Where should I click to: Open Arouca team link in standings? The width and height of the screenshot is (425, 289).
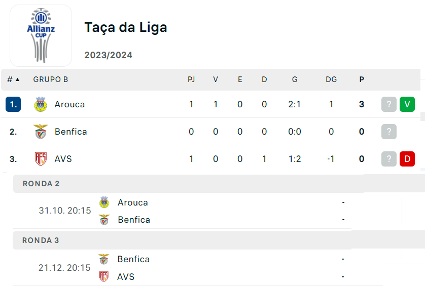click(x=70, y=104)
